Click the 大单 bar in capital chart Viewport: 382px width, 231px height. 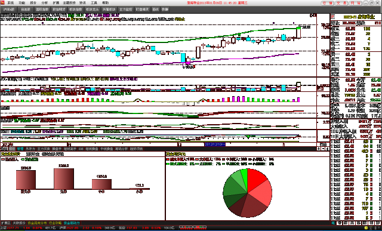pos(64,178)
